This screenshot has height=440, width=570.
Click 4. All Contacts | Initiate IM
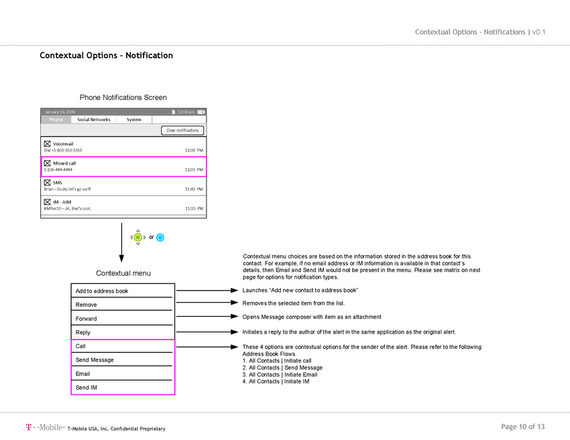coord(276,381)
